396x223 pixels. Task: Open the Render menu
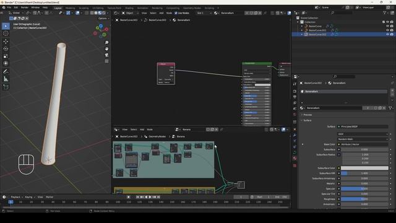pyautogui.click(x=25, y=7)
